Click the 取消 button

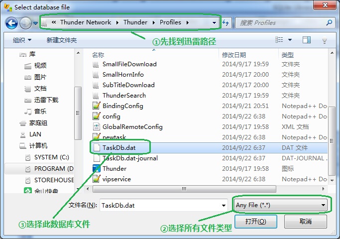305,222
